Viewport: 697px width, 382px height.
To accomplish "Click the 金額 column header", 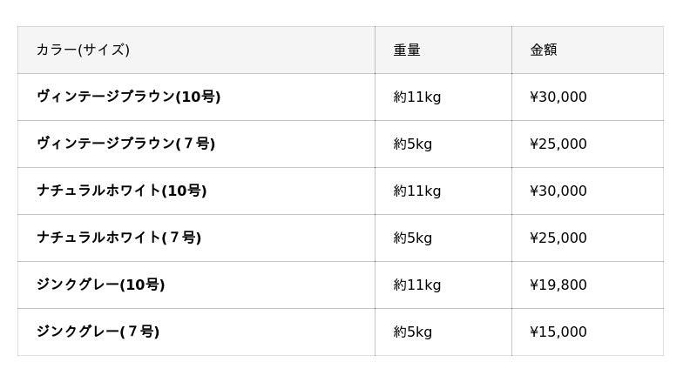I will point(544,50).
